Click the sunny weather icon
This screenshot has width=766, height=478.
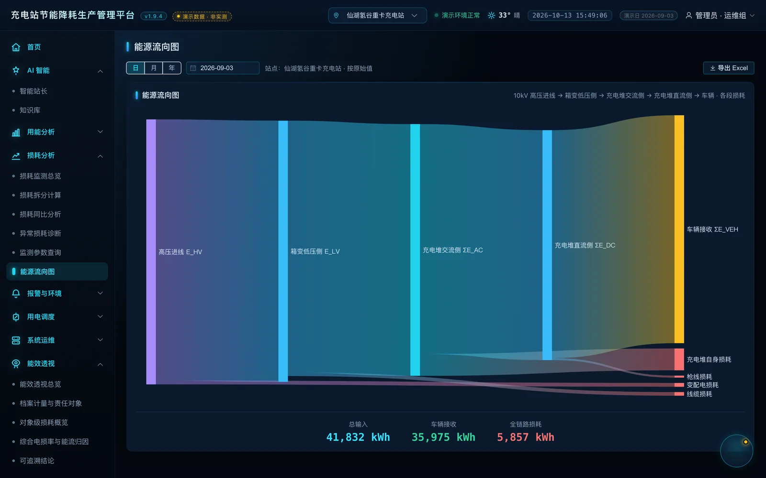491,15
